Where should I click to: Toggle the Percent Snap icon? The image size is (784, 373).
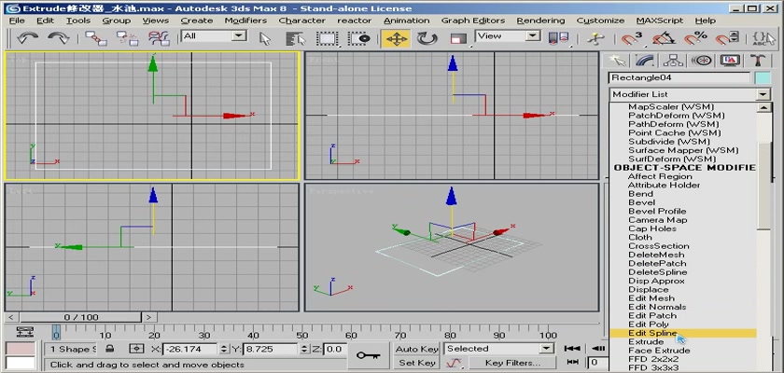pyautogui.click(x=695, y=38)
